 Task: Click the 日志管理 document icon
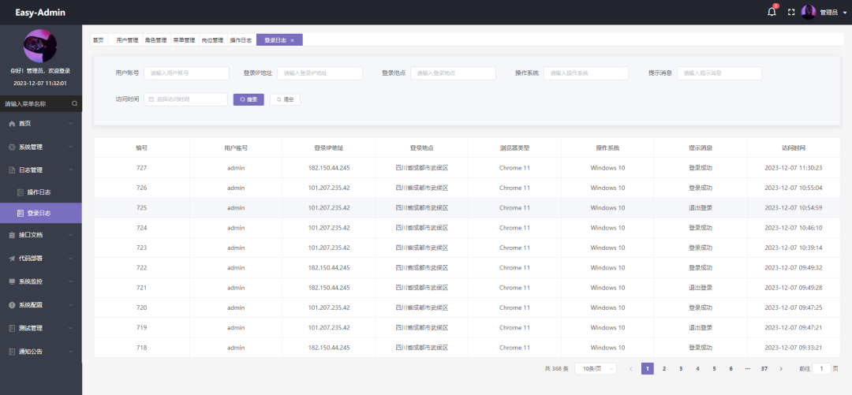tap(12, 170)
